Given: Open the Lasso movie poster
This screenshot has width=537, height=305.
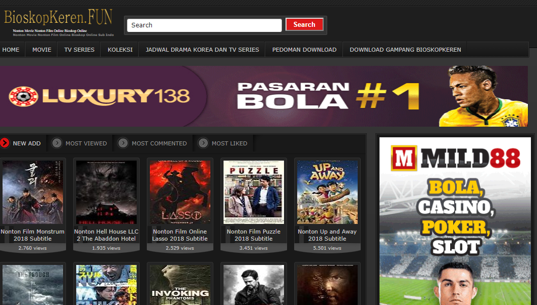Looking at the screenshot, I should (x=180, y=193).
